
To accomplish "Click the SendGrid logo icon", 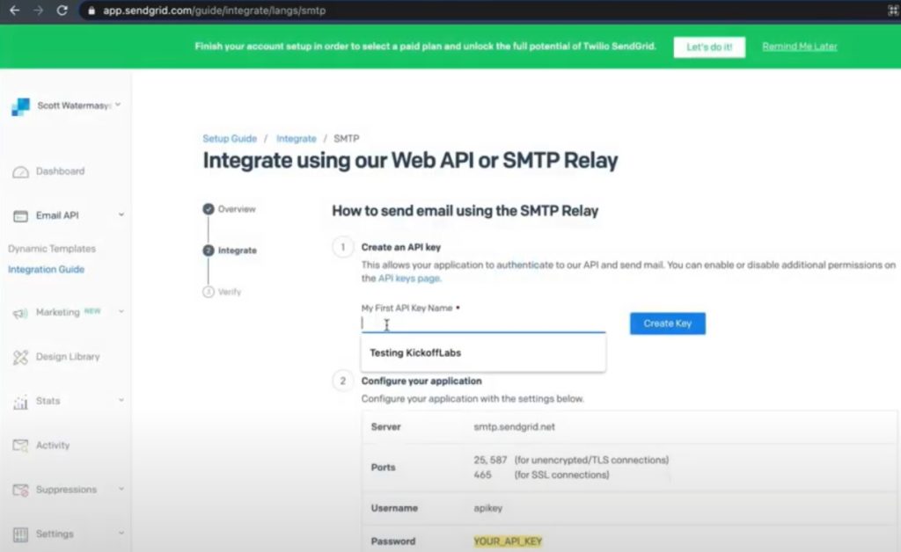I will tap(21, 106).
